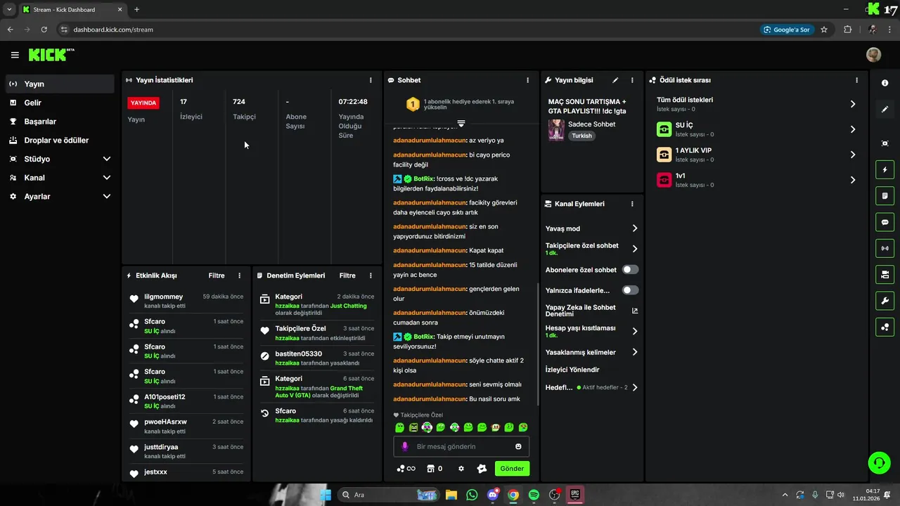Screen dimensions: 900x506
Task: Open Yasaklanmış kelimeler chevron
Action: tap(635, 352)
